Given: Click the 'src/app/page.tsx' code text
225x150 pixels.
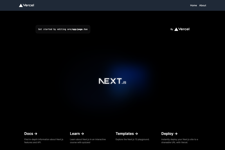Looking at the screenshot, I should (77, 29).
